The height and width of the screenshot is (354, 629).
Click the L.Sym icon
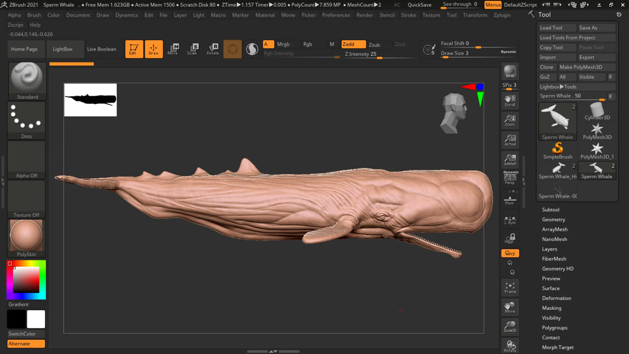pyautogui.click(x=510, y=220)
